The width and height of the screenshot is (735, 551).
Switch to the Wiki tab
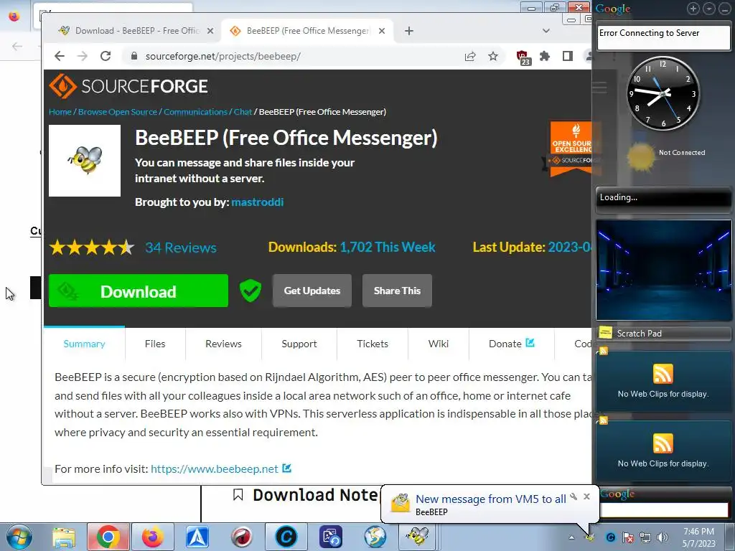(x=439, y=344)
